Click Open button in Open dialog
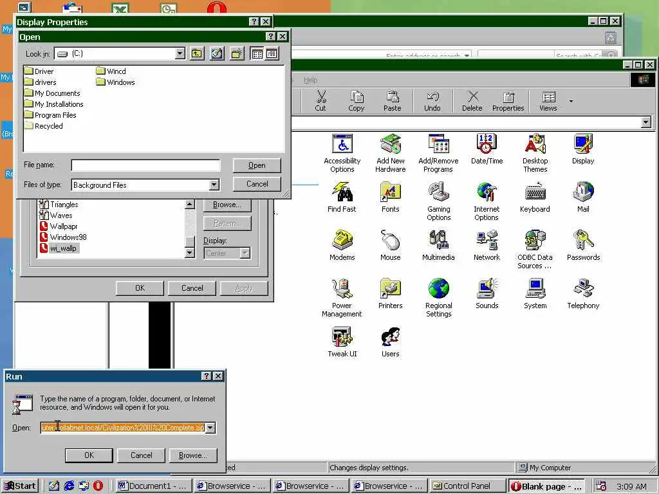659x494 pixels. point(257,165)
